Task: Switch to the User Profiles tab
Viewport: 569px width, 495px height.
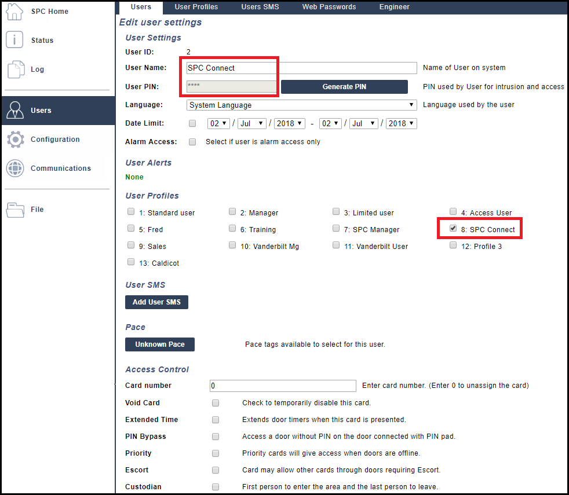Action: coord(196,7)
